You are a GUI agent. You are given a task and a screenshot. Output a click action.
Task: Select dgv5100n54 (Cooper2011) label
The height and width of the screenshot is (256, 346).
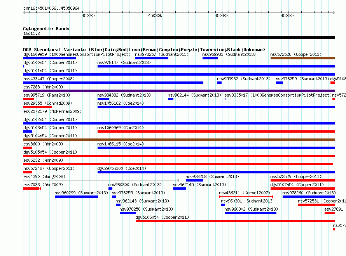pos(50,62)
